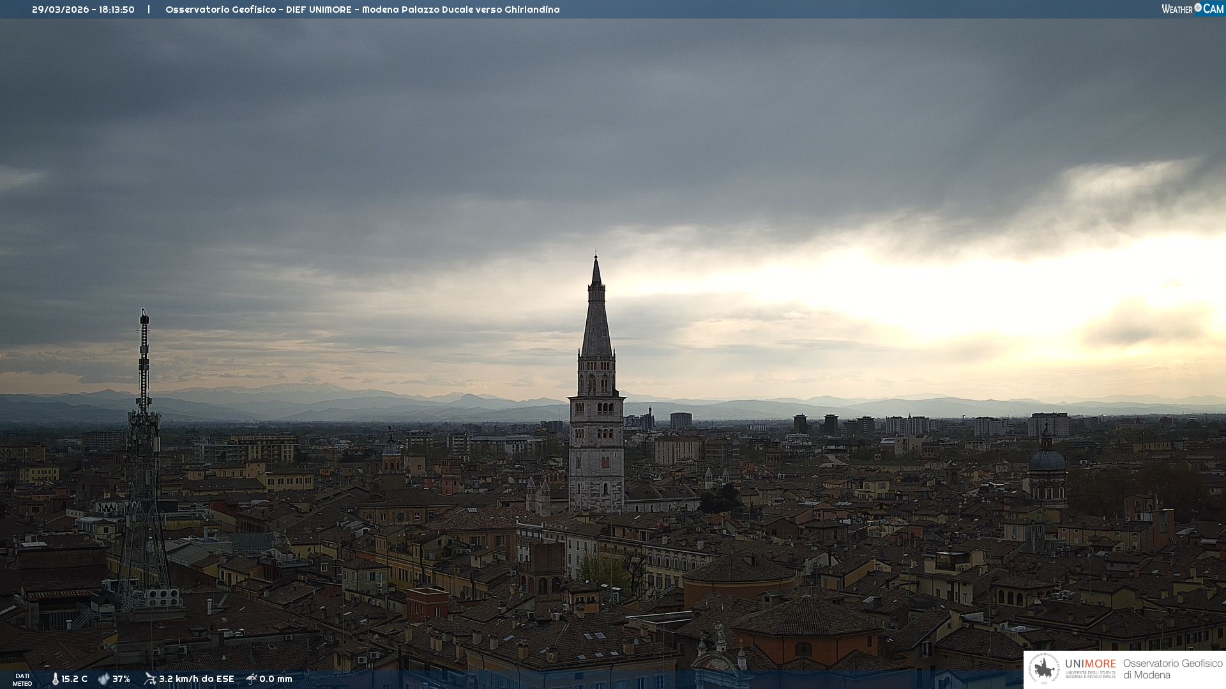Click the rain umbrella precipitation icon
1226x689 pixels.
click(252, 679)
